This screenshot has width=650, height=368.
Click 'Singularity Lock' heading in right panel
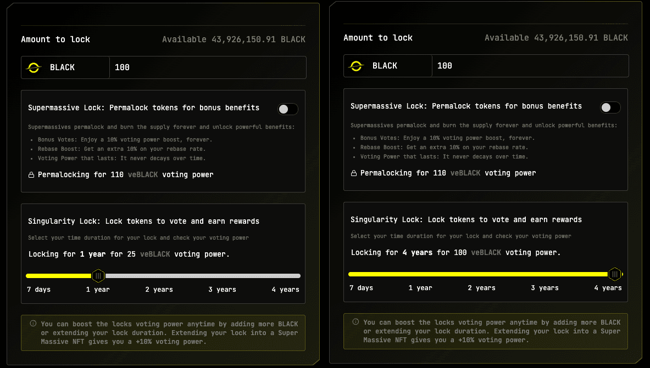point(466,220)
